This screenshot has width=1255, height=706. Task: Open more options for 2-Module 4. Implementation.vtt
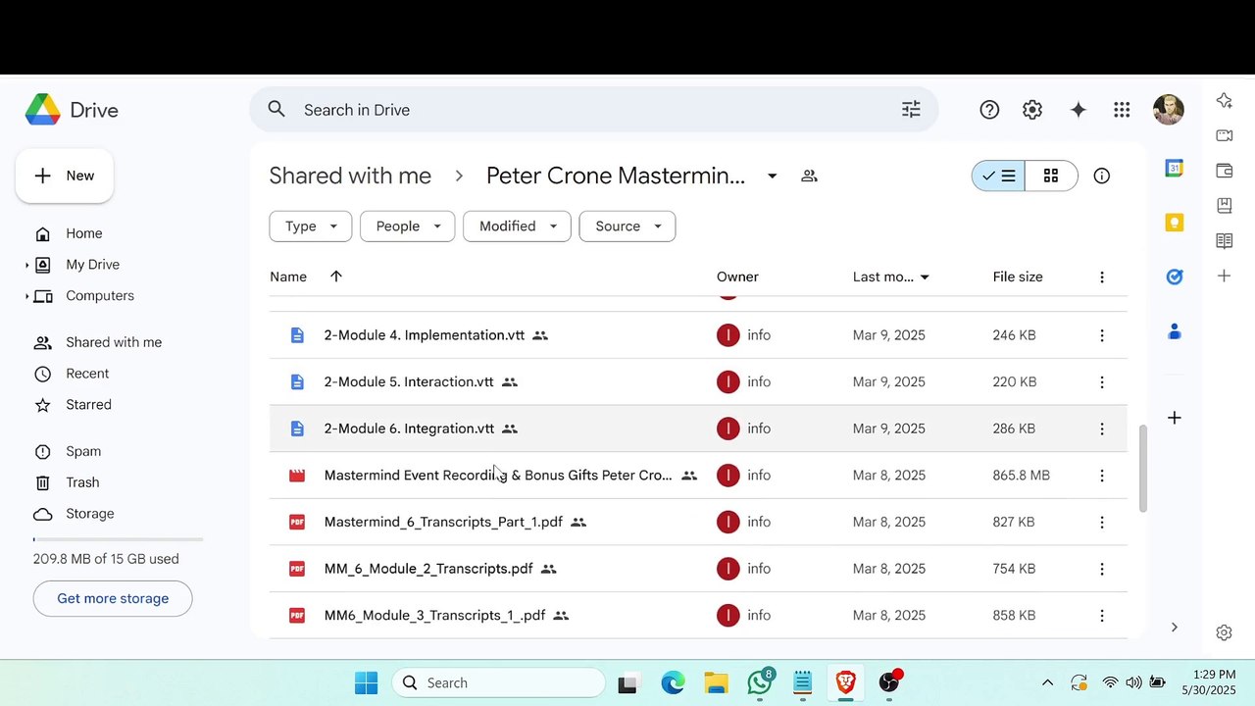coord(1102,335)
